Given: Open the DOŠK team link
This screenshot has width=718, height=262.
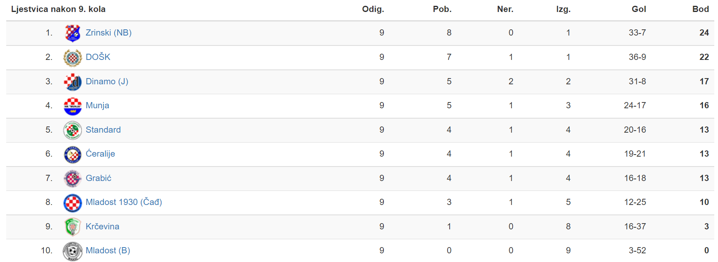Looking at the screenshot, I should point(98,57).
